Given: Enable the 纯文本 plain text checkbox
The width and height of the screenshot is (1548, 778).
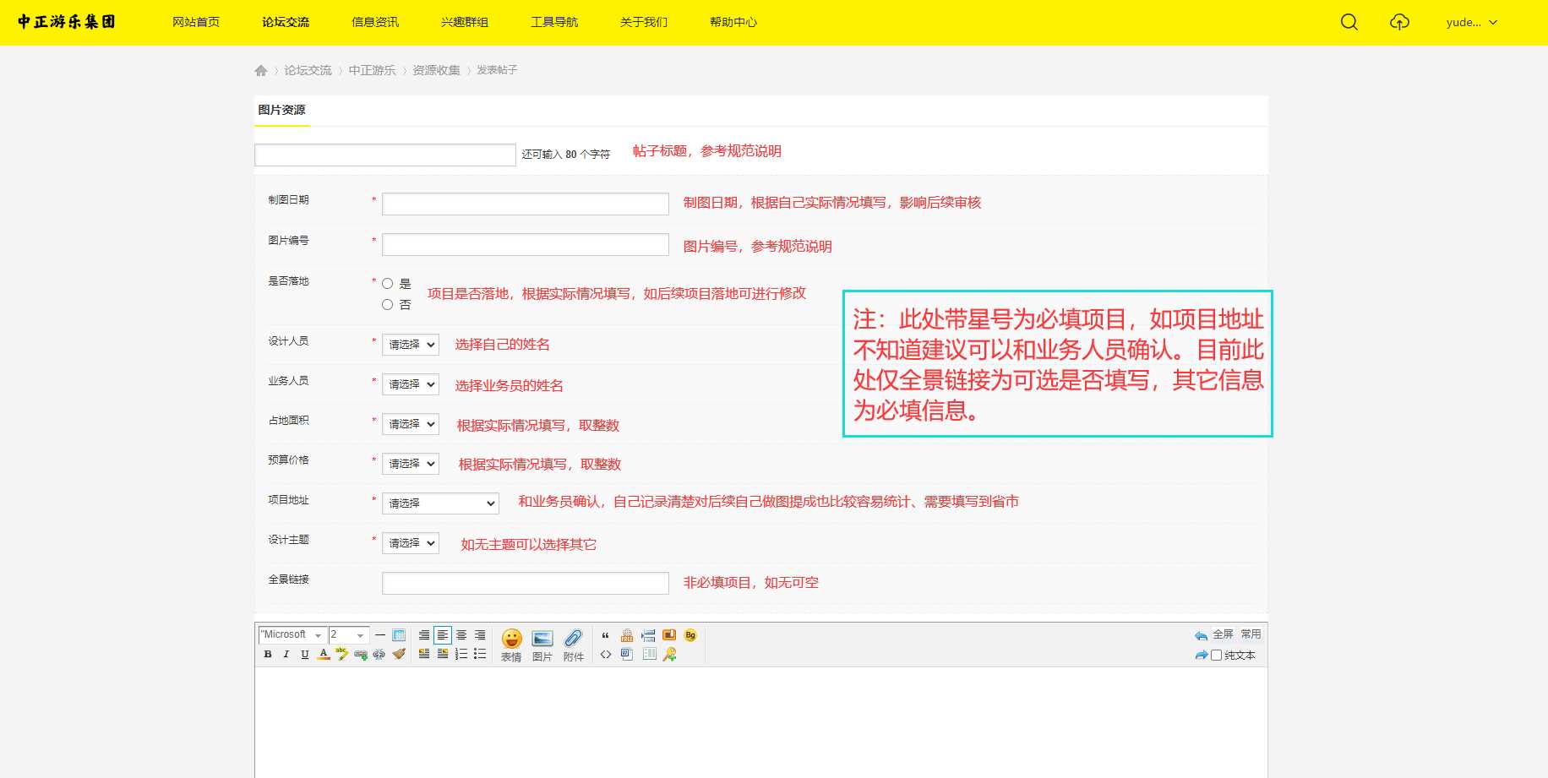Looking at the screenshot, I should pos(1216,656).
